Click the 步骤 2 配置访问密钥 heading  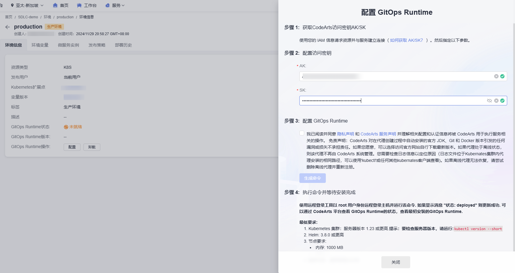coord(308,53)
